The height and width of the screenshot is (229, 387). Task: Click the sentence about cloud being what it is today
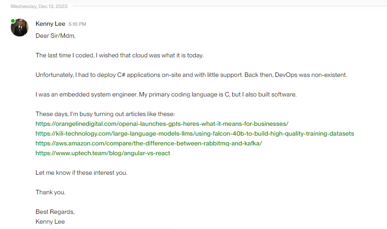point(120,55)
